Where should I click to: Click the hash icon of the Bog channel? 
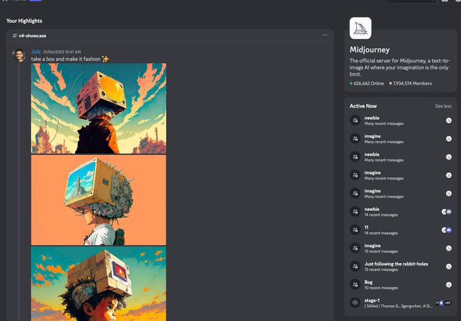tap(355, 285)
